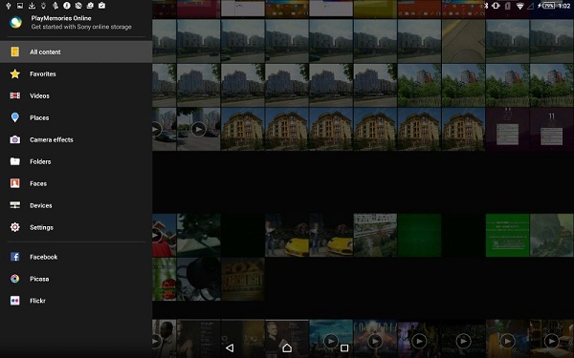Tap the download notification icon in status bar
Screen dimensions: 574x358
[32, 6]
